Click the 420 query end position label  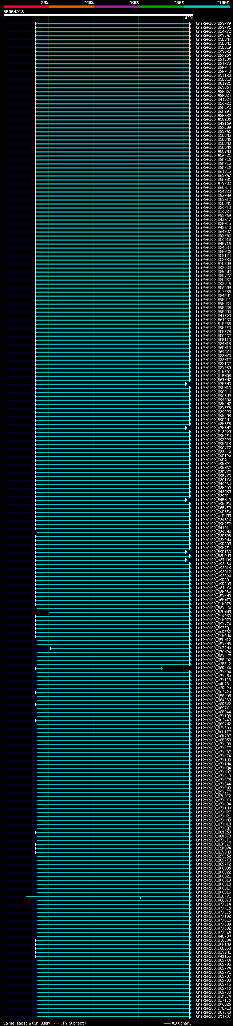click(187, 18)
